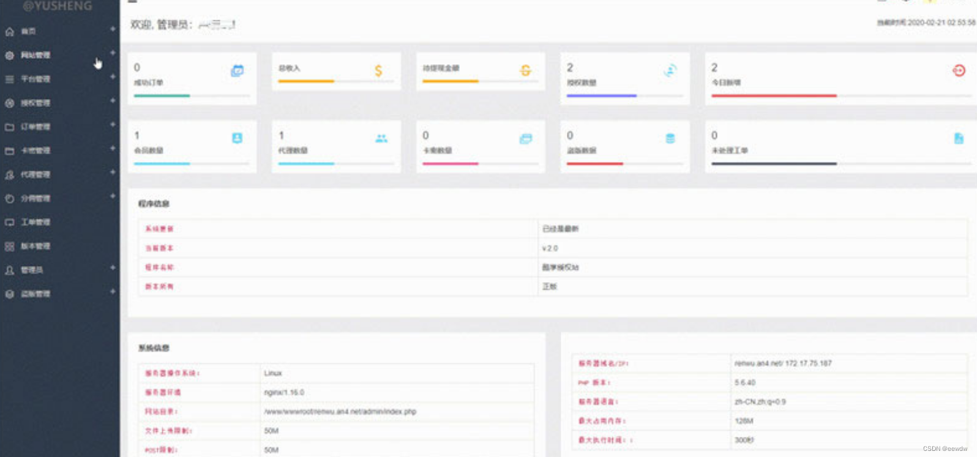Click the round icon for 授权管理
This screenshot has width=977, height=457.
tap(10, 103)
